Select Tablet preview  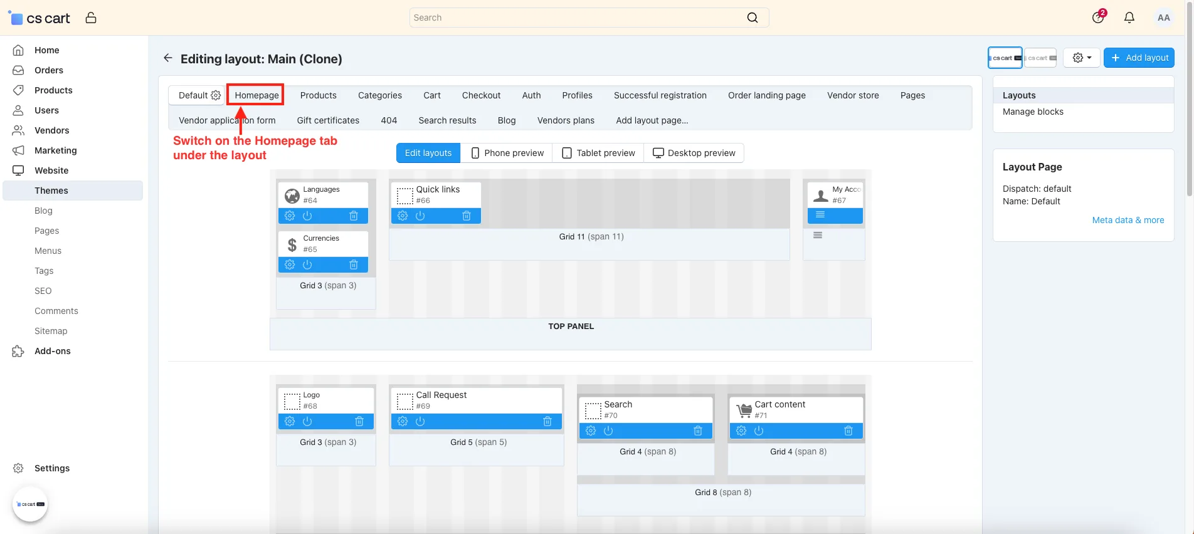click(598, 153)
